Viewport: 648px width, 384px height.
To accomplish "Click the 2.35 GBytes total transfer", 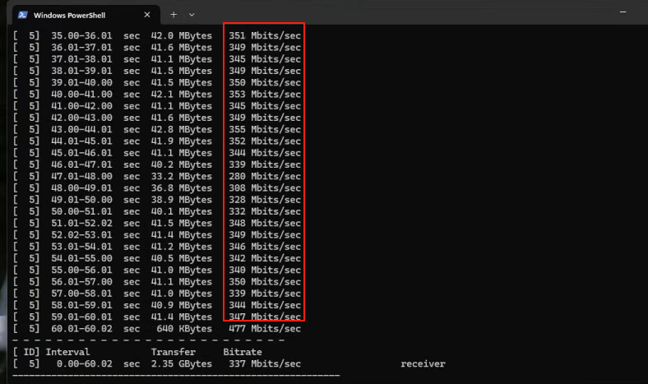I will pyautogui.click(x=181, y=363).
